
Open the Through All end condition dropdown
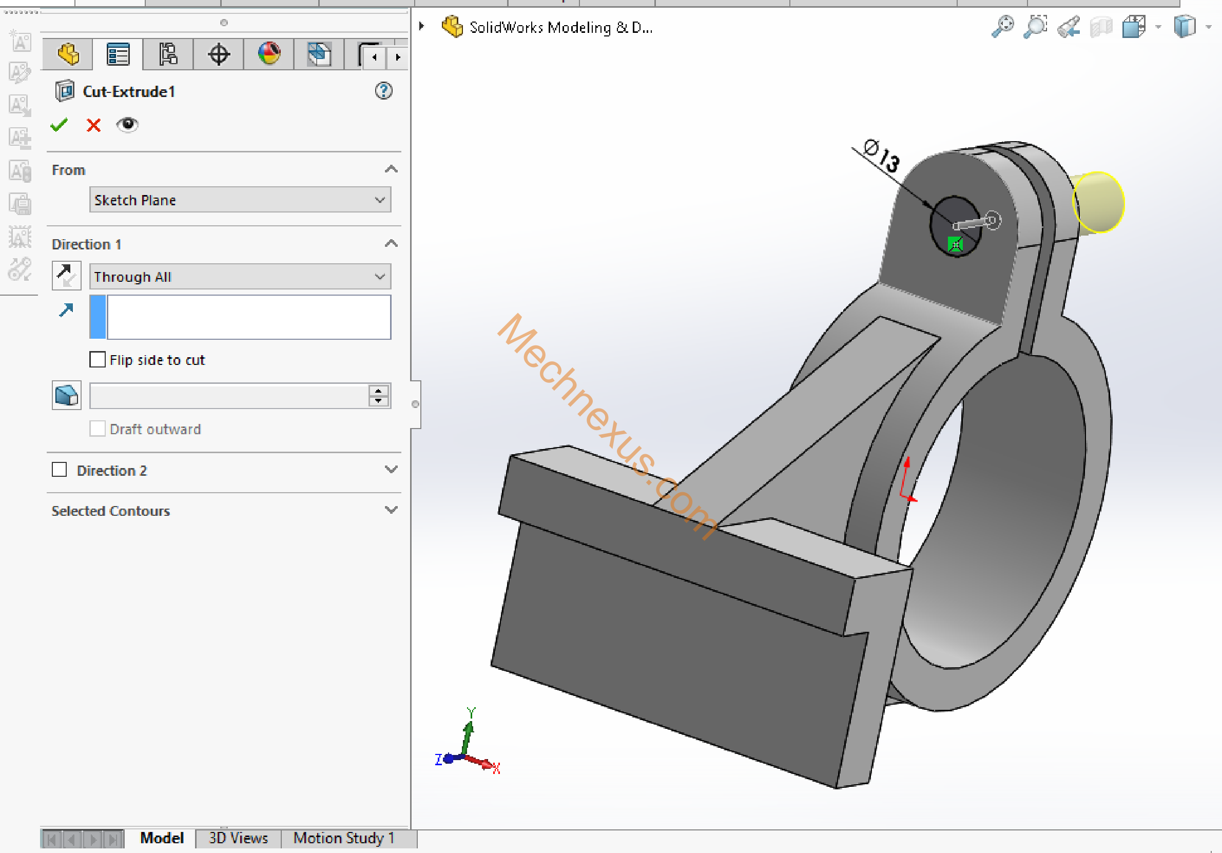click(x=240, y=277)
